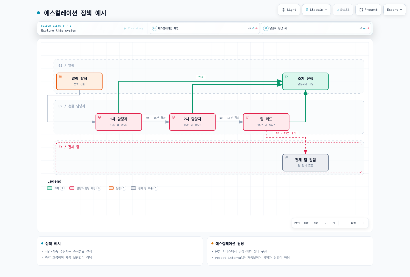Click the Play story button
The width and height of the screenshot is (410, 277).
coord(134,28)
